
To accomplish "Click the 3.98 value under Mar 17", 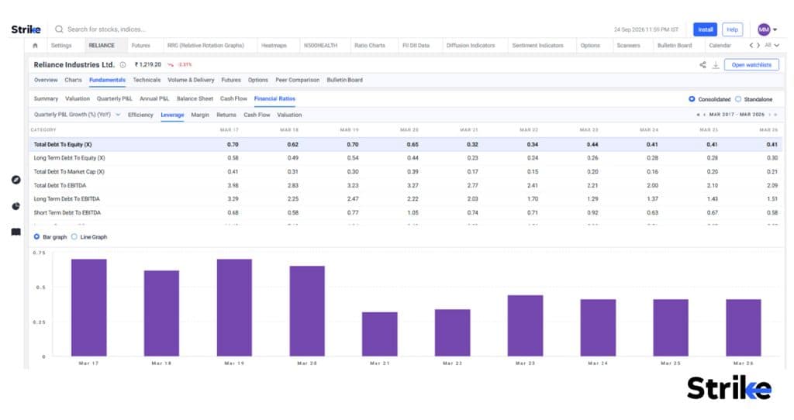I will [233, 185].
